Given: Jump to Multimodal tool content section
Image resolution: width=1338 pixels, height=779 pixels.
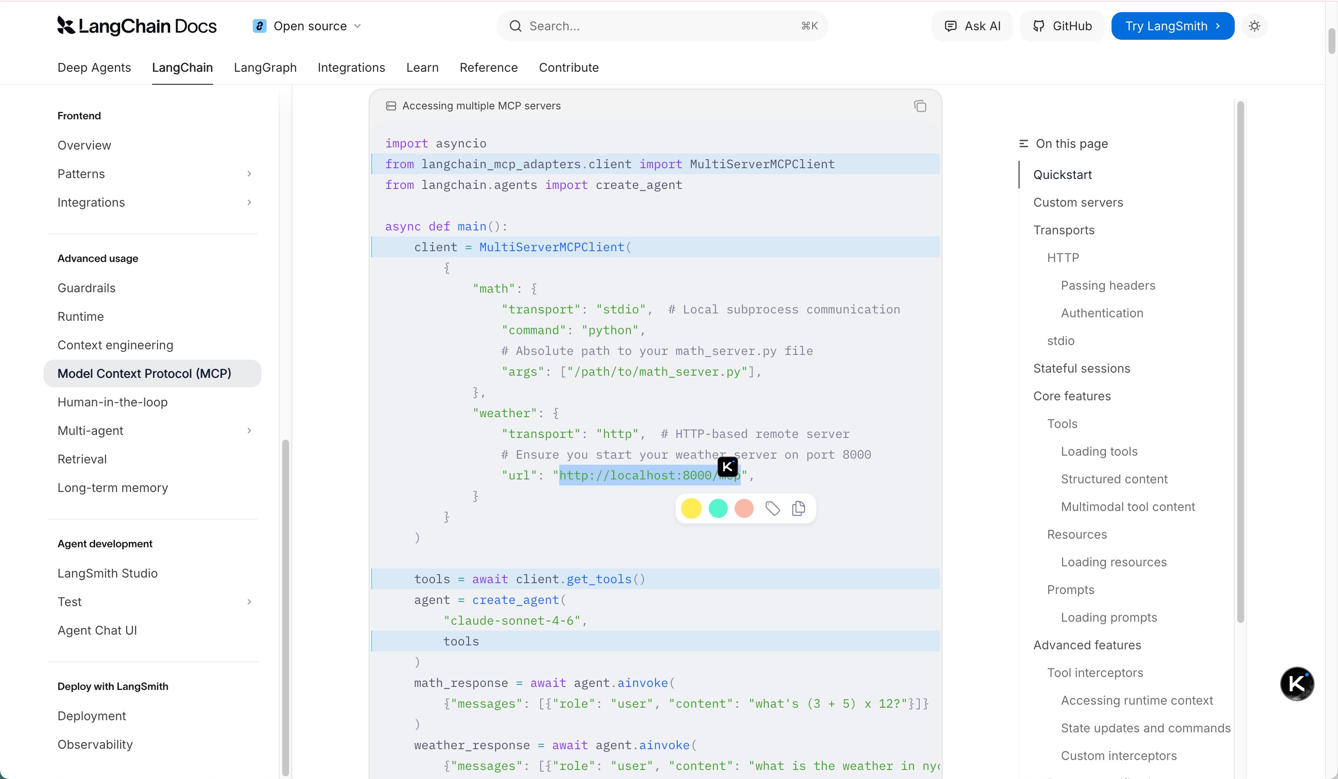Looking at the screenshot, I should (x=1128, y=507).
